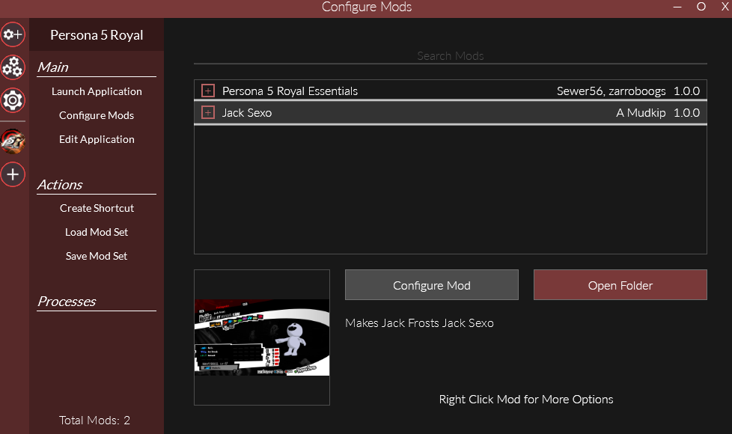
Task: Select Configure Mods in the Main section
Action: tap(97, 115)
